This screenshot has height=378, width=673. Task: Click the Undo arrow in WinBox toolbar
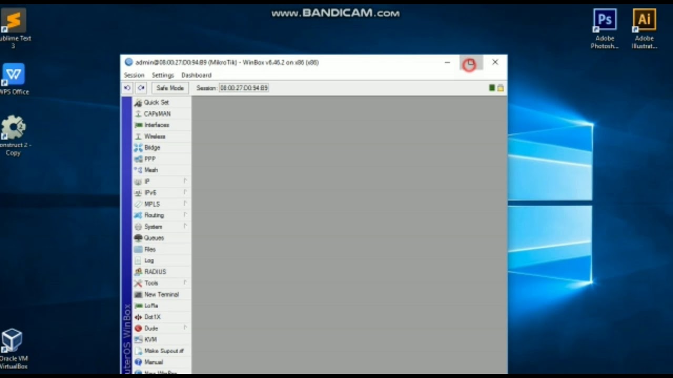pos(127,88)
